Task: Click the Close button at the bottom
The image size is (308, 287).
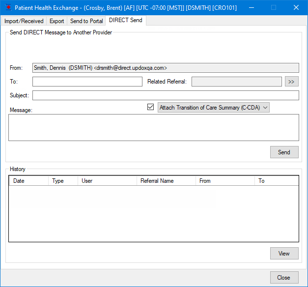Action: coord(284,278)
